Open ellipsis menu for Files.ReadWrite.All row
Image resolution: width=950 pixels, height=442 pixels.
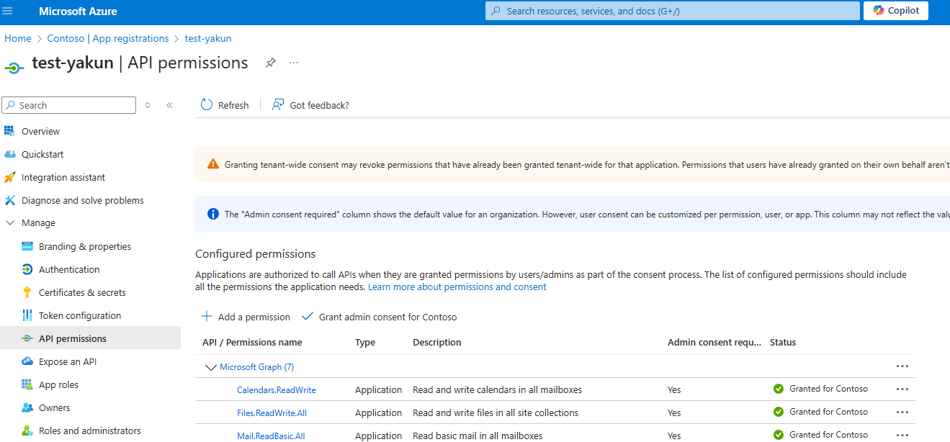[902, 412]
